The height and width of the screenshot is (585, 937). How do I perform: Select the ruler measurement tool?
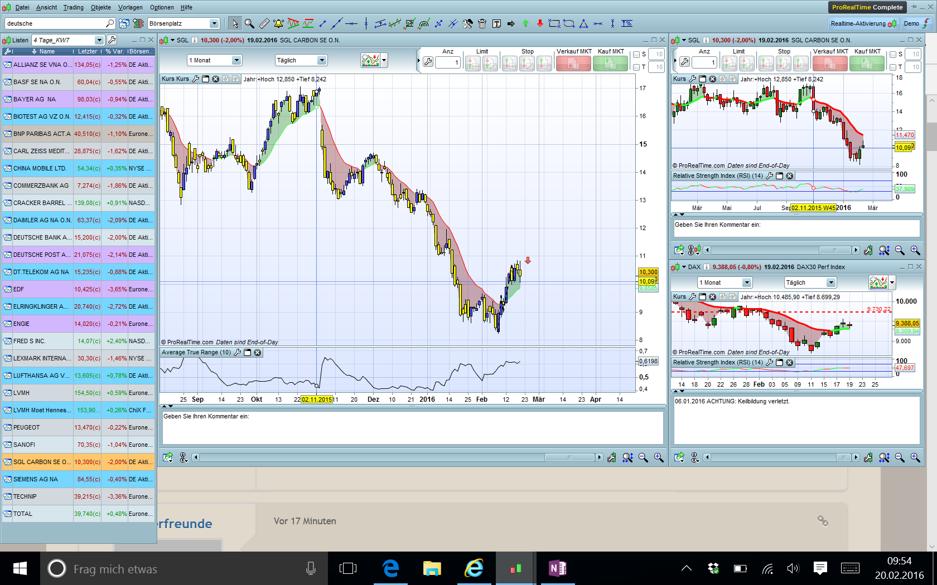click(x=264, y=23)
